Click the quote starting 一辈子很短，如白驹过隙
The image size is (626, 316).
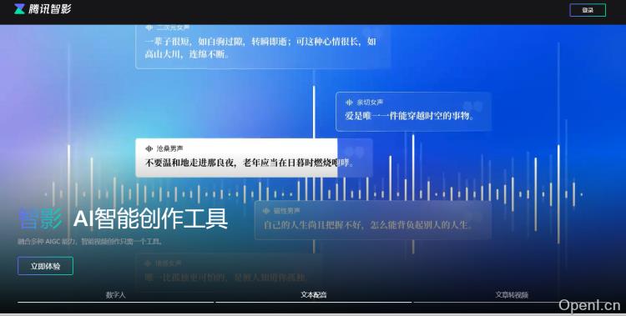[260, 48]
